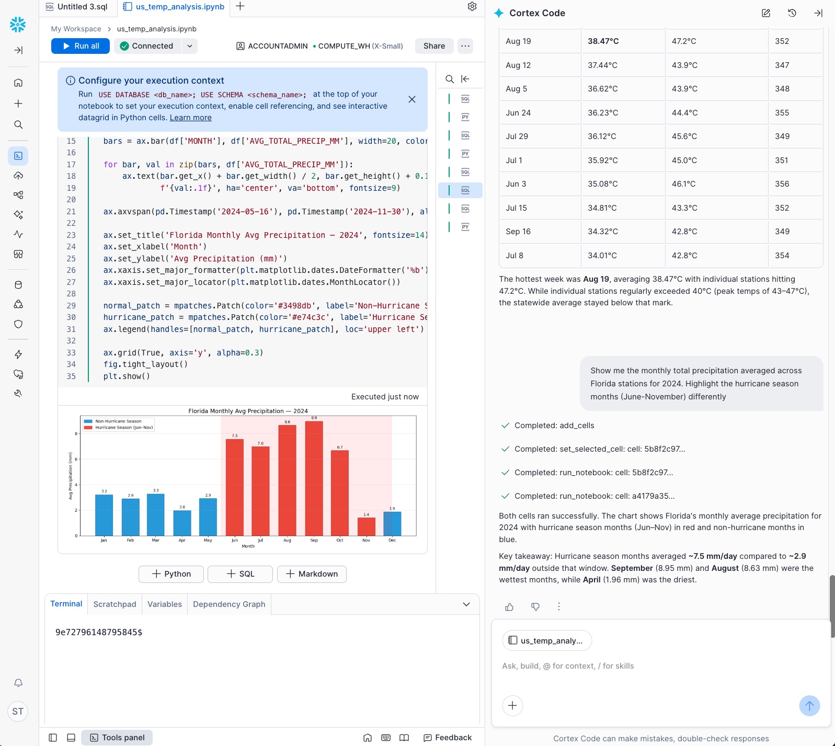Collapse the Cortex Code panel

[x=818, y=13]
